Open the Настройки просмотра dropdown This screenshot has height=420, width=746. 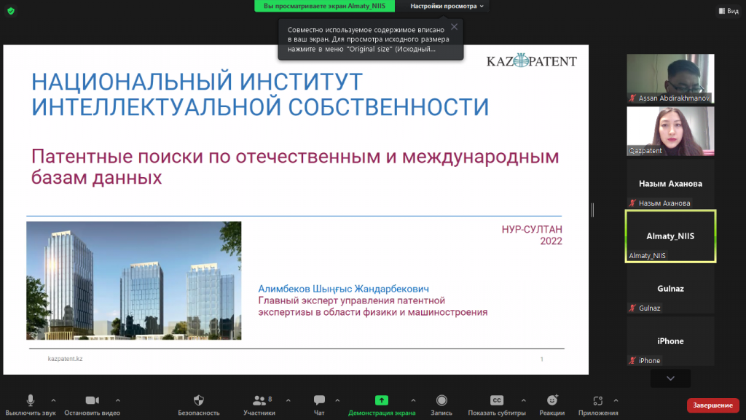coord(447,6)
